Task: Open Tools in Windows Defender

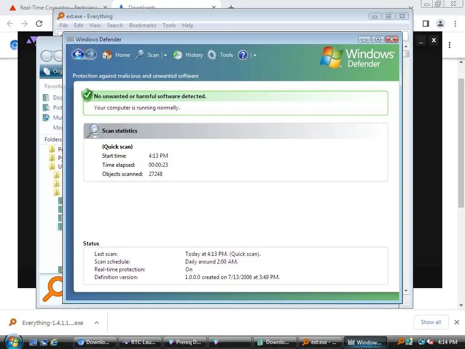Action: click(226, 55)
